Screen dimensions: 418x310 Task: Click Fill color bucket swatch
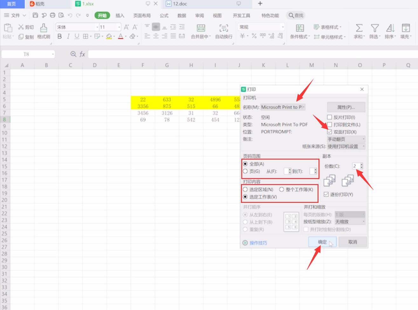coord(109,37)
